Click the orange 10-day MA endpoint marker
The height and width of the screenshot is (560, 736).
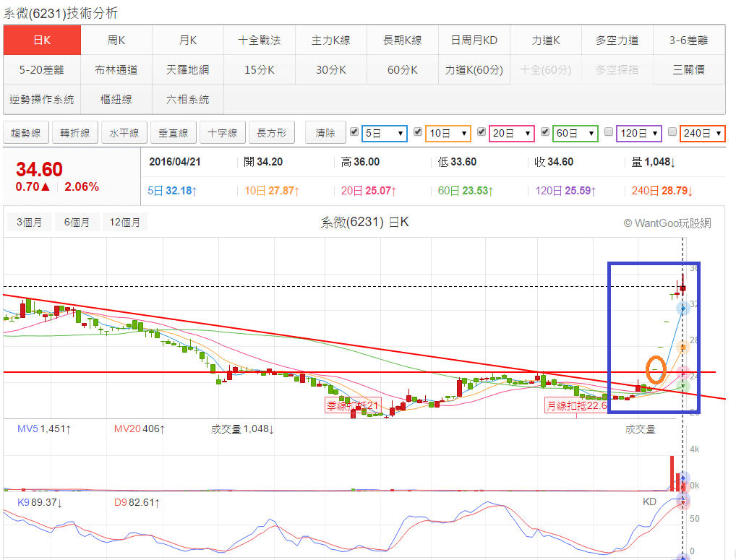682,348
